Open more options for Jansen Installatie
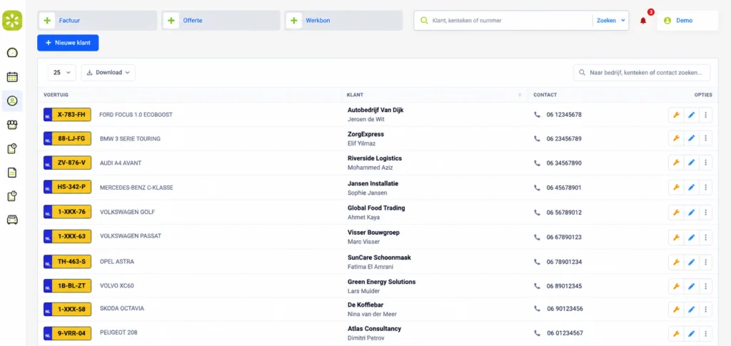The height and width of the screenshot is (346, 731). (x=705, y=187)
